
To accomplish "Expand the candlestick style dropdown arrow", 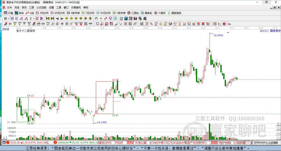I will 33,18.
